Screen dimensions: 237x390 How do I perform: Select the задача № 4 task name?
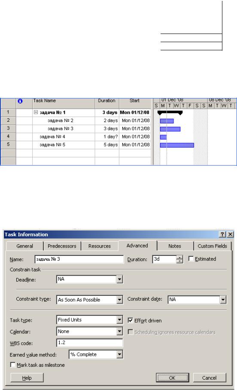click(52, 137)
